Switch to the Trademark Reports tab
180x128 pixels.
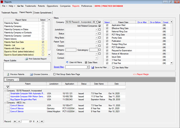tap(9, 12)
